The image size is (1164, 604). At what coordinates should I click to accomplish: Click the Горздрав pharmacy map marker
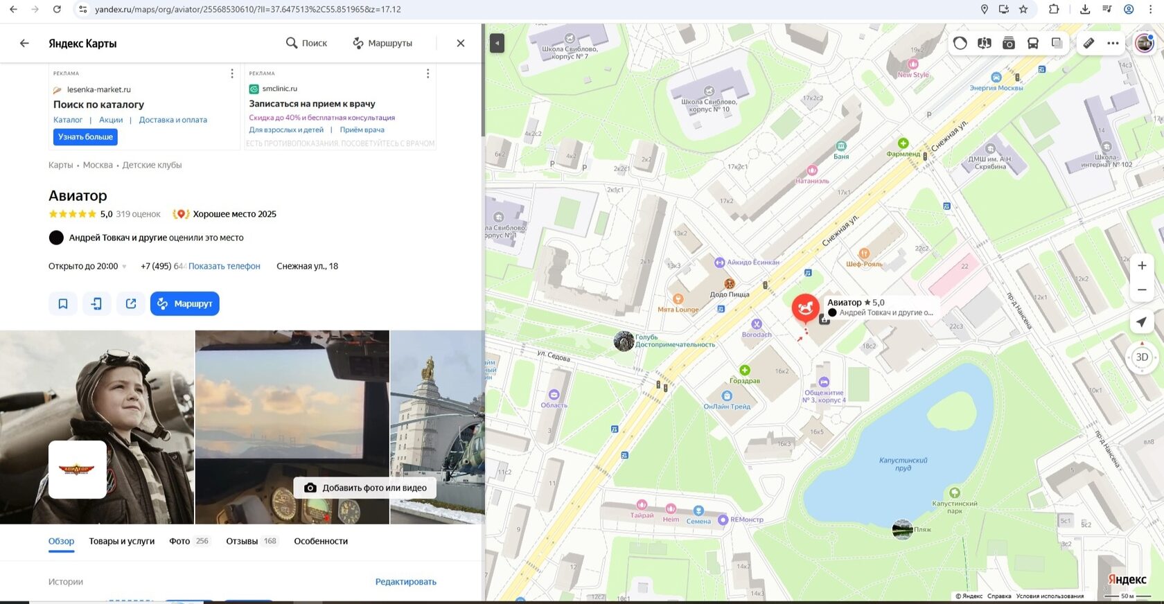(x=745, y=371)
